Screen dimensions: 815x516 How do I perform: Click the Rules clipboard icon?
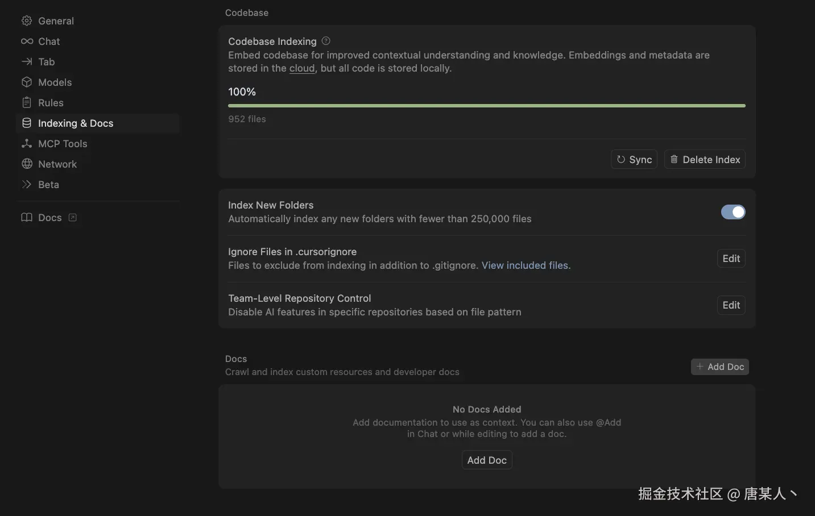[27, 103]
